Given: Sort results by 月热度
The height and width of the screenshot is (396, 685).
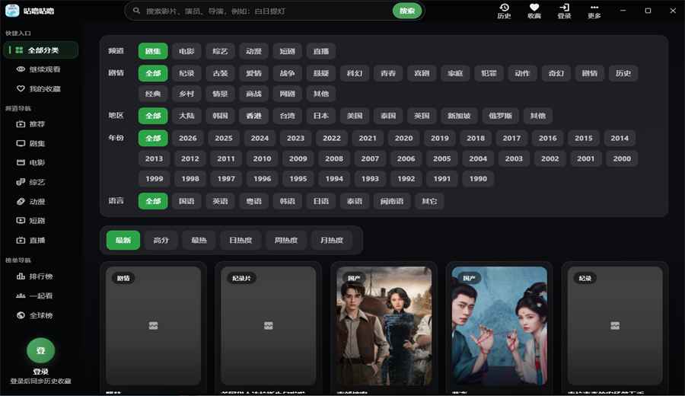Looking at the screenshot, I should tap(332, 240).
